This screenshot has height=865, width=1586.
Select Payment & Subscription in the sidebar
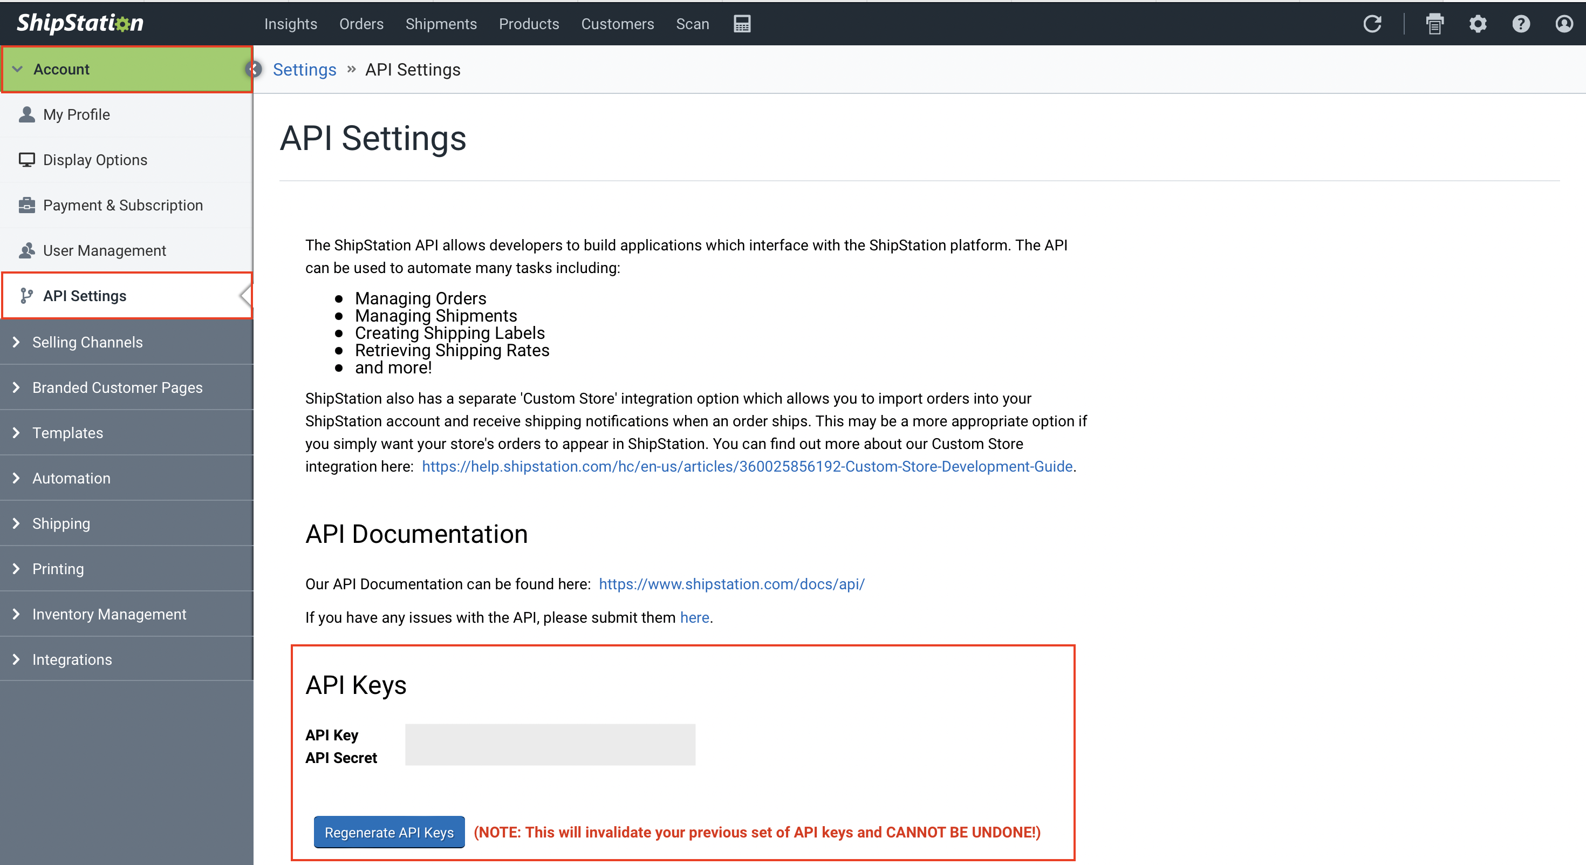(122, 205)
